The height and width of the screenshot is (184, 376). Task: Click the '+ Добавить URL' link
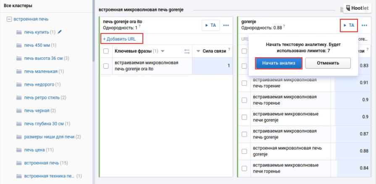tap(119, 39)
